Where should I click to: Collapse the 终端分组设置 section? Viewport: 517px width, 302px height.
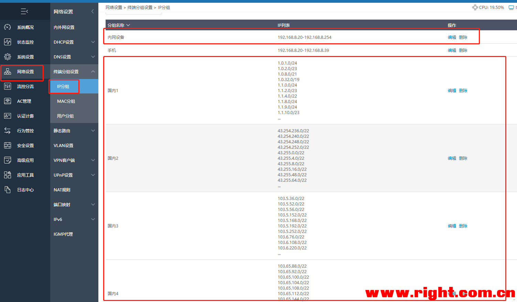(x=93, y=71)
